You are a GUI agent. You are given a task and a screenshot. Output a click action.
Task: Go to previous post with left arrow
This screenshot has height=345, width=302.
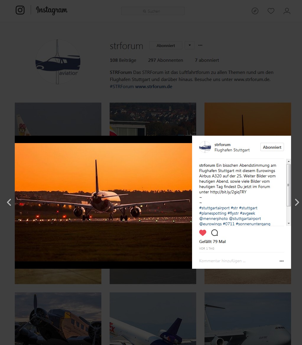pyautogui.click(x=9, y=202)
